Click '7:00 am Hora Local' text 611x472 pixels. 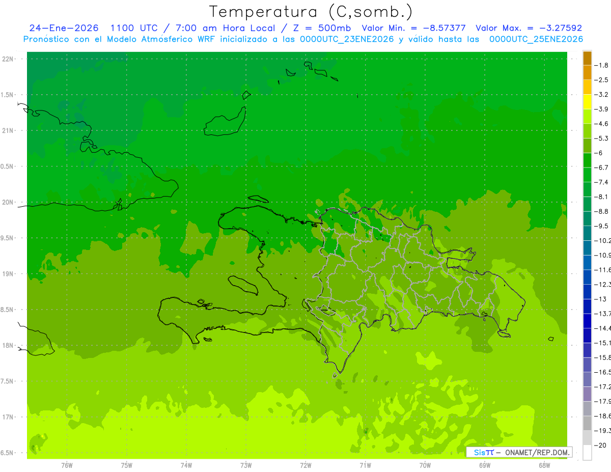[x=225, y=28]
